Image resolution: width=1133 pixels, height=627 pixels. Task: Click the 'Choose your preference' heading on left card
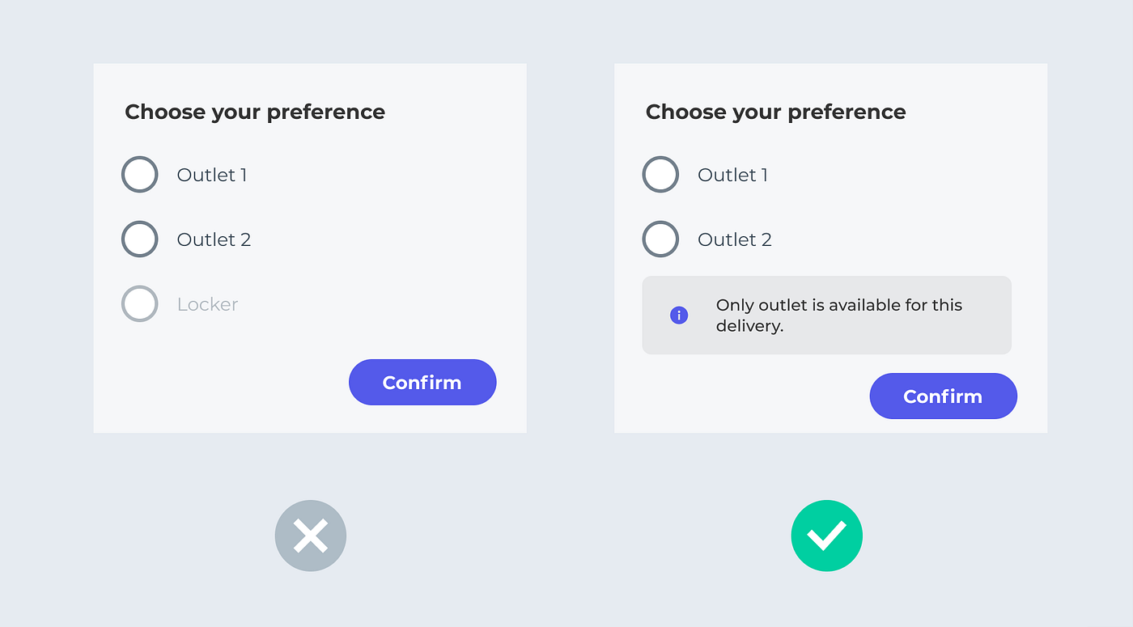pyautogui.click(x=254, y=112)
